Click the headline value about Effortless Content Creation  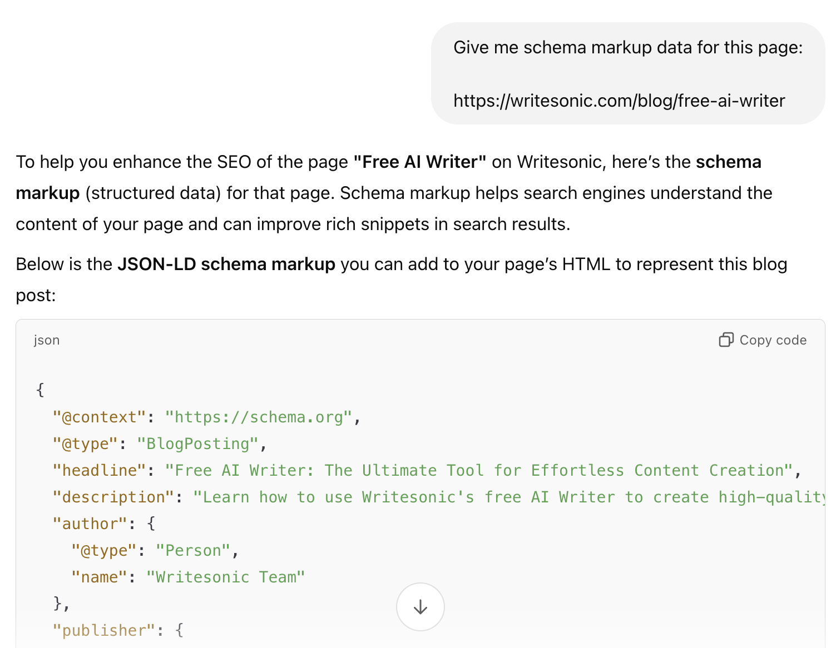click(479, 470)
